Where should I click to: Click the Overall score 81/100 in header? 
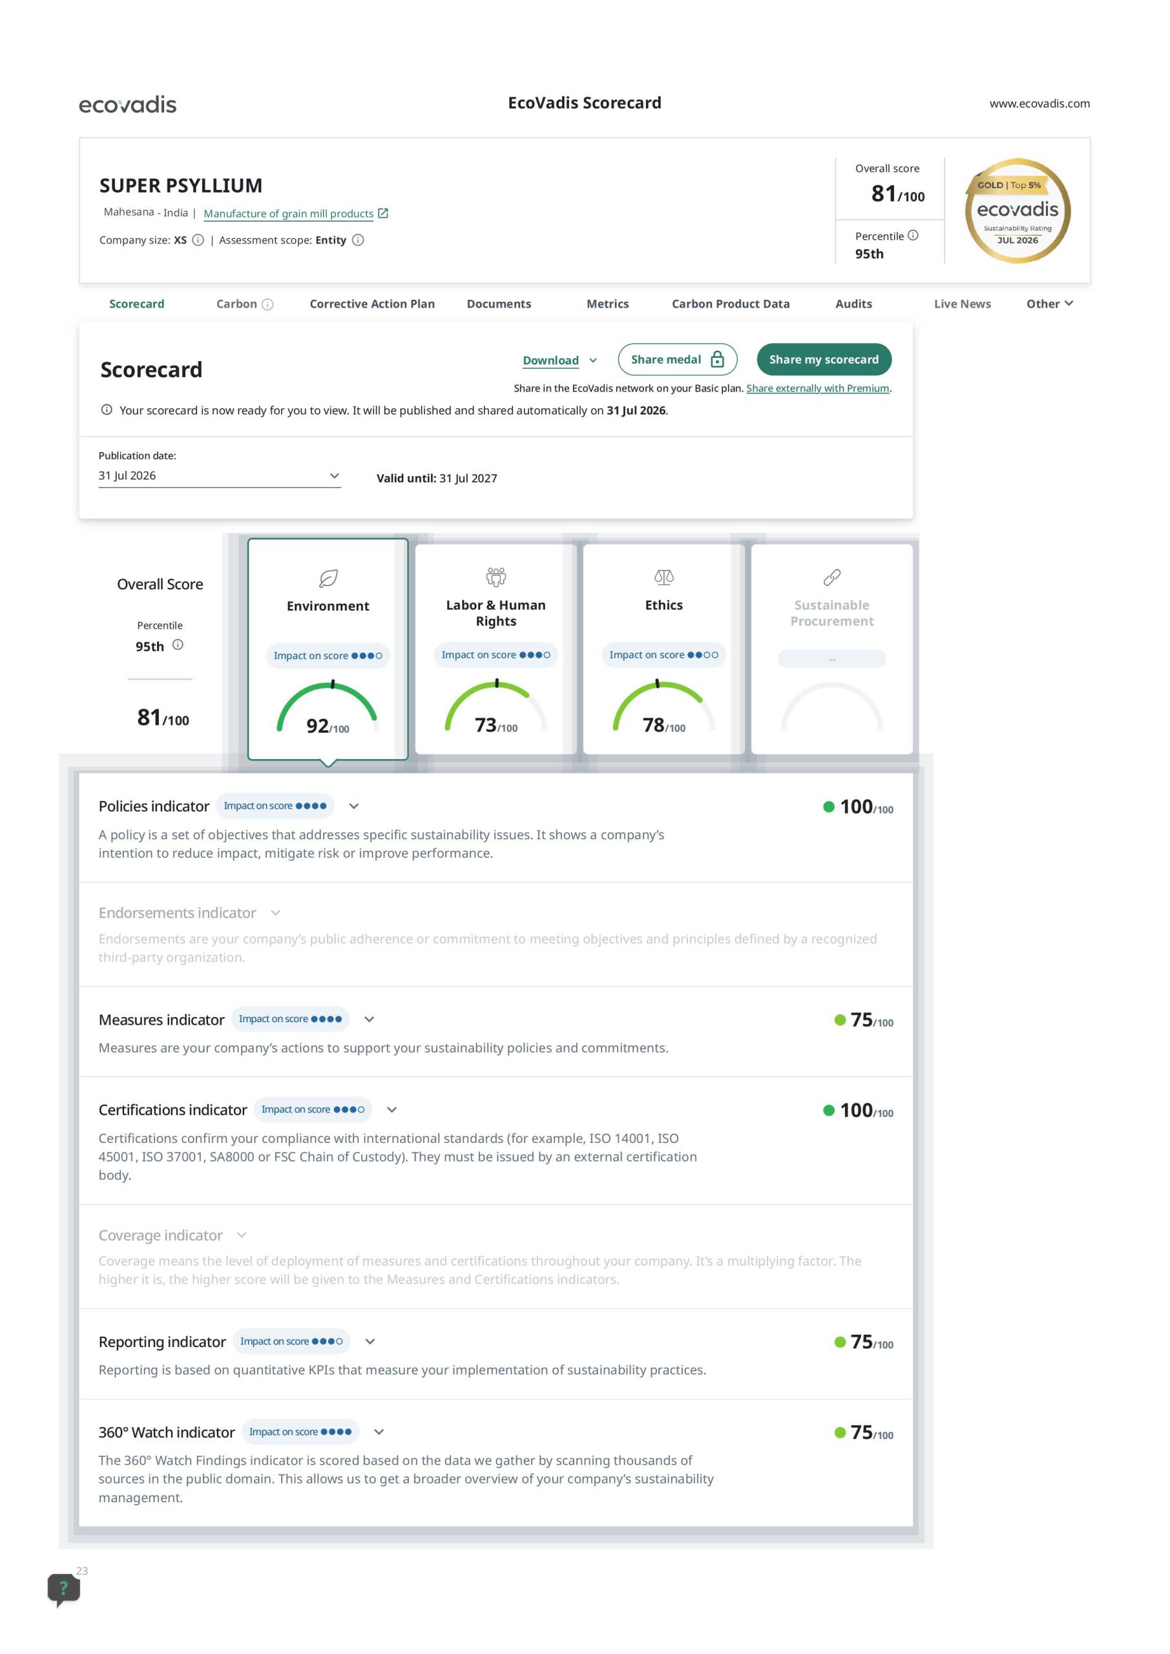coord(897,194)
